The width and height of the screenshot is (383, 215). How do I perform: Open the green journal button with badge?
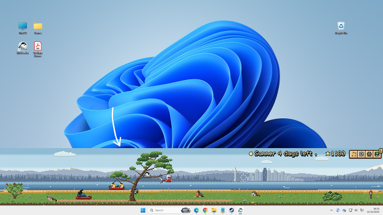[377, 154]
